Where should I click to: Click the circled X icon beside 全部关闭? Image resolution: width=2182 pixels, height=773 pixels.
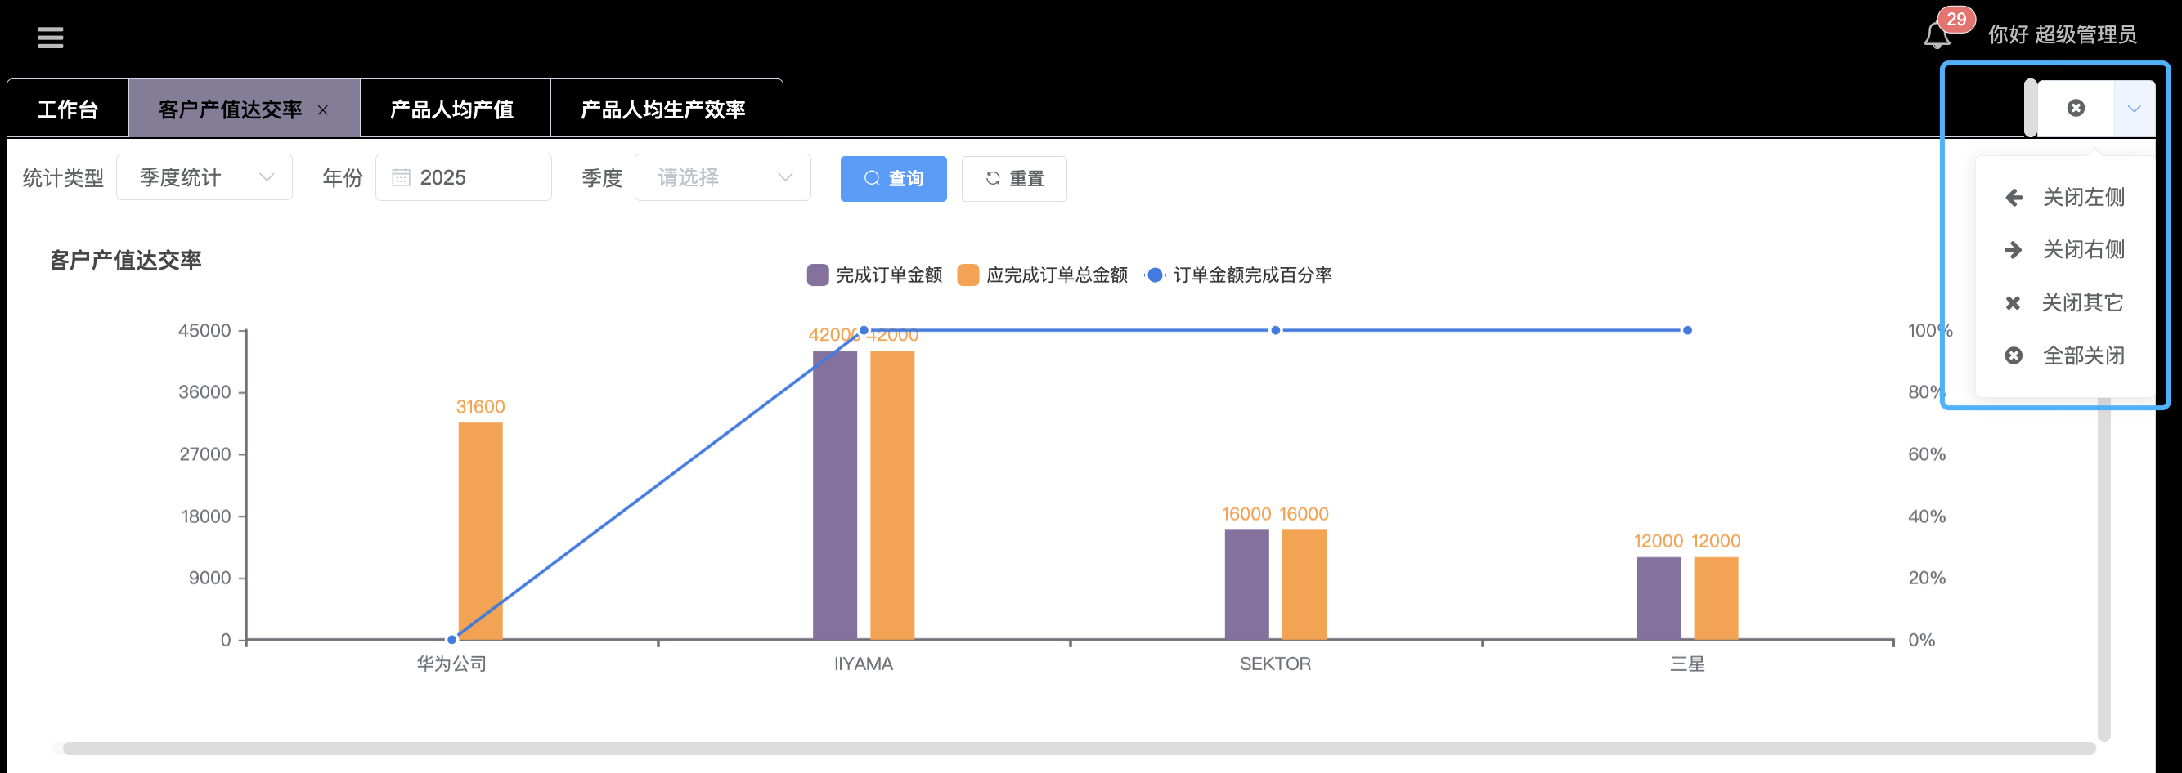[x=2014, y=355]
